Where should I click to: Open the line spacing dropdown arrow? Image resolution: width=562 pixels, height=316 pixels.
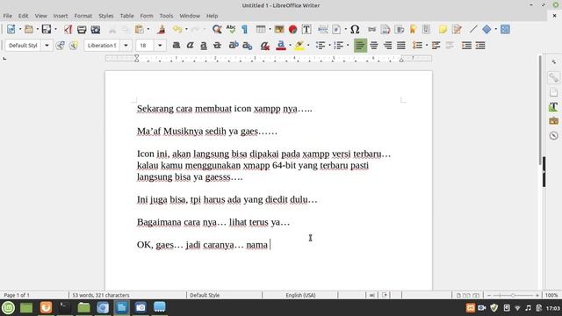point(427,46)
